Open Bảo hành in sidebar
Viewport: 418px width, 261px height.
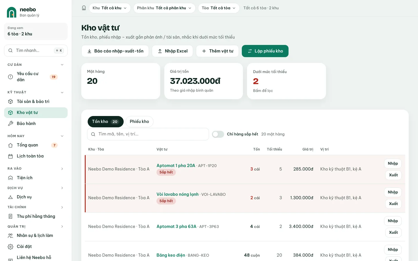(36, 124)
